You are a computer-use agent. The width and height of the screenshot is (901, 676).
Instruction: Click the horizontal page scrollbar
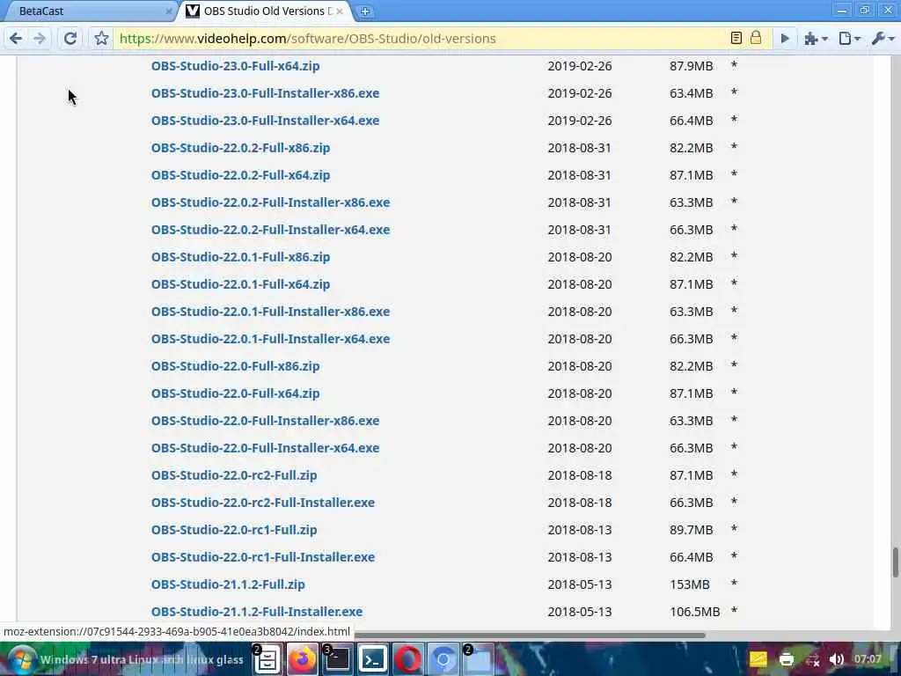point(529,636)
